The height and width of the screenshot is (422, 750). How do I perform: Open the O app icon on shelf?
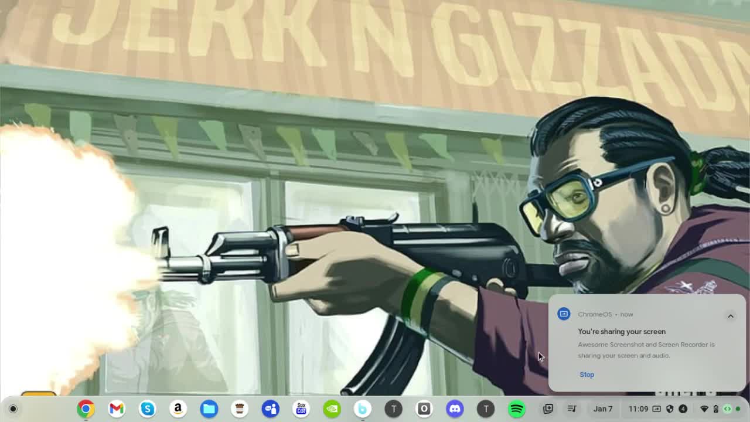[424, 409]
